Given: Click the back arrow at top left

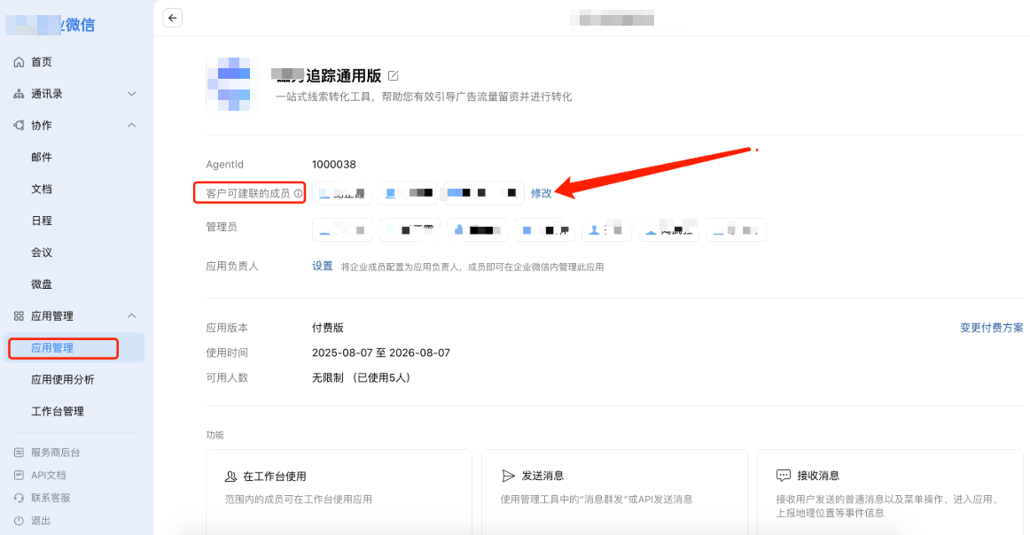Looking at the screenshot, I should click(172, 17).
